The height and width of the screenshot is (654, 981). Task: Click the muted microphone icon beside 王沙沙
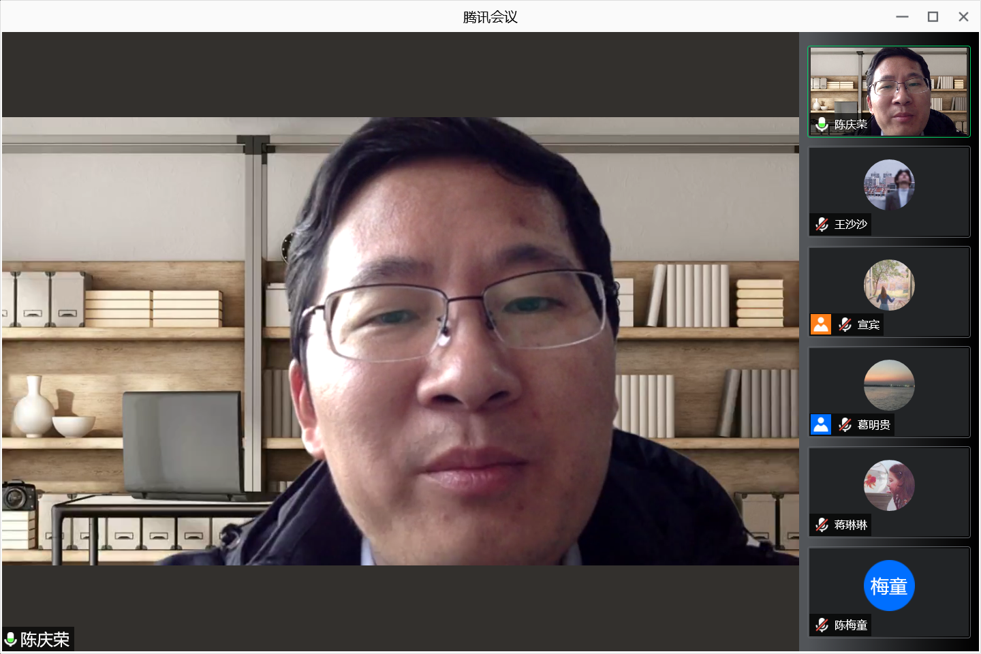pos(822,224)
